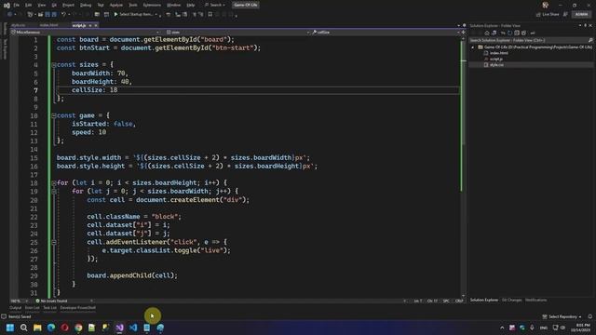The image size is (596, 335).
Task: Collapse the 'const sizes' code block
Action: click(x=54, y=65)
